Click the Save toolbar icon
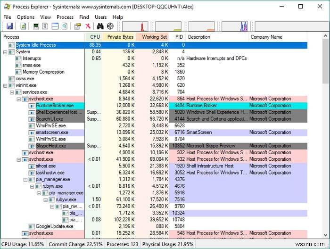330x249 pixels. click(10, 26)
